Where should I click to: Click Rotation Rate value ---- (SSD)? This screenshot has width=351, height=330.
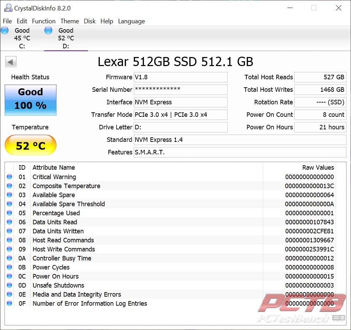[x=320, y=102]
